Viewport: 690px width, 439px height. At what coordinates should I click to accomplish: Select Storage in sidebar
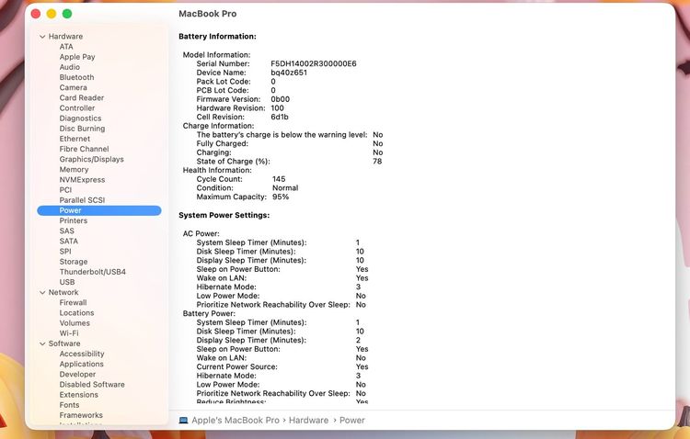[x=74, y=262]
